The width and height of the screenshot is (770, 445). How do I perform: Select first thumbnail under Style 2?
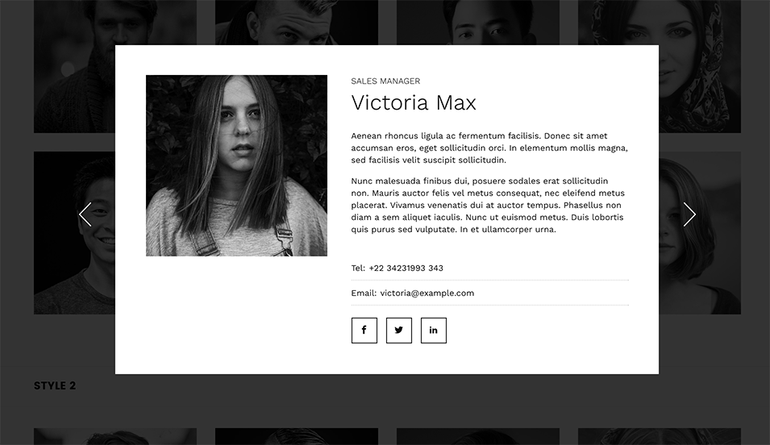tap(115, 436)
